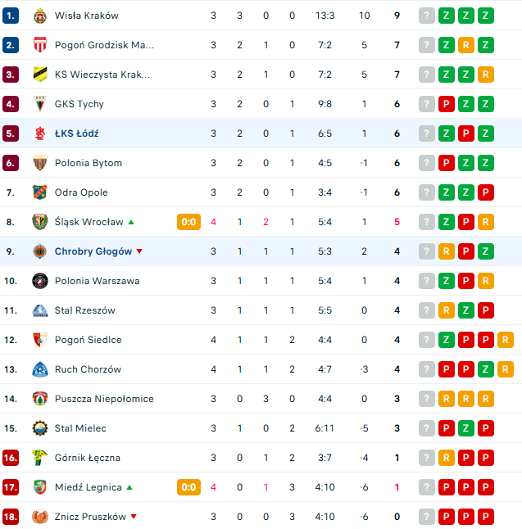The height and width of the screenshot is (529, 522).
Task: Click the GKS Tychy team logo
Action: coord(40,104)
